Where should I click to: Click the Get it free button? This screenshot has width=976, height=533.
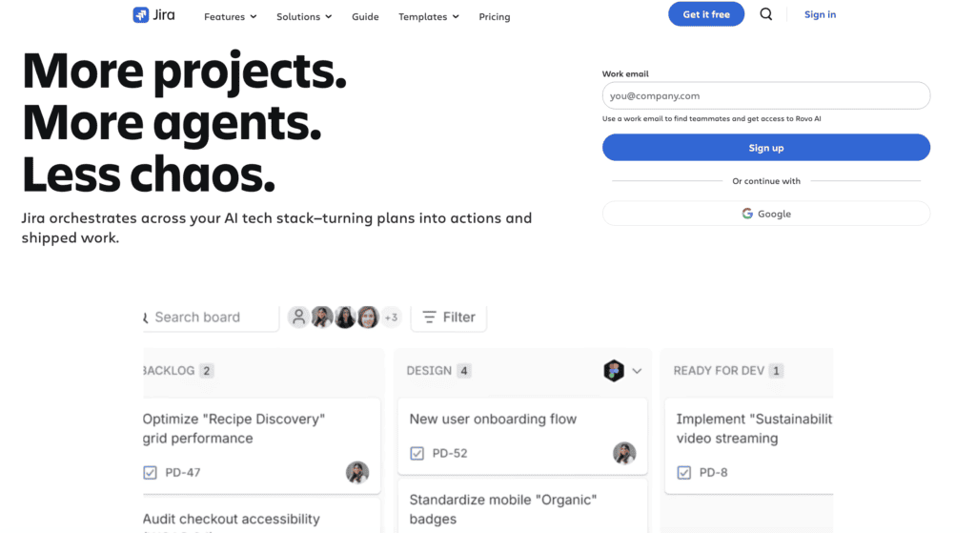coord(706,14)
